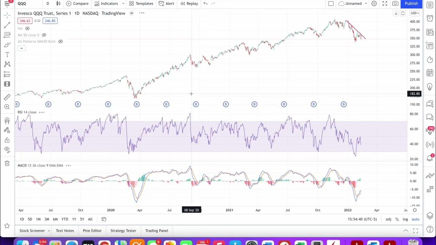436x245 pixels.
Task: Toggle lock all drawing tools
Action: point(7,140)
